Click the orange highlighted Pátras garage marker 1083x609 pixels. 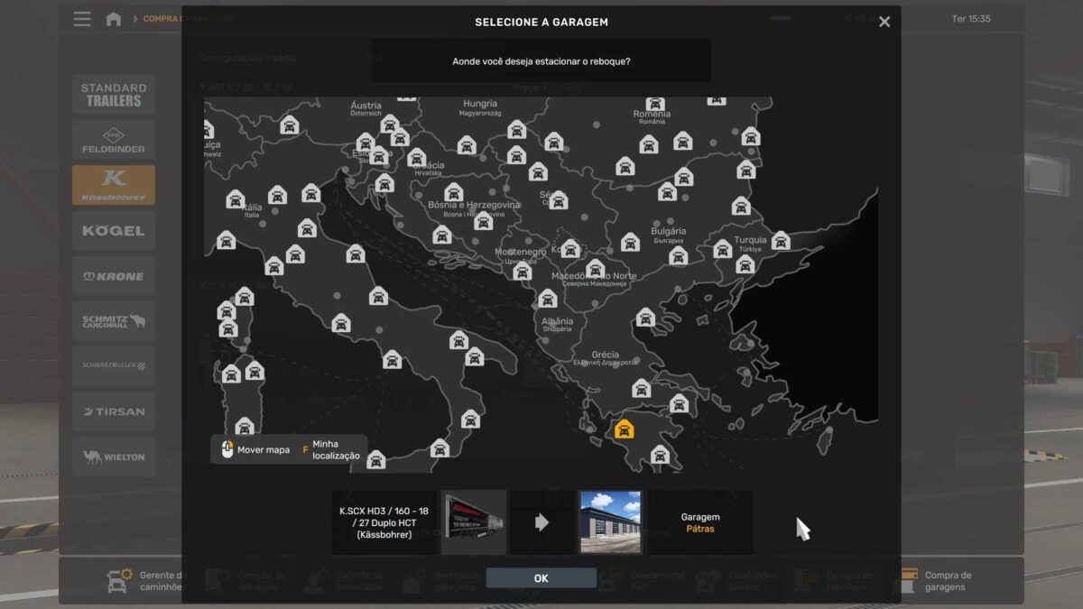point(624,429)
